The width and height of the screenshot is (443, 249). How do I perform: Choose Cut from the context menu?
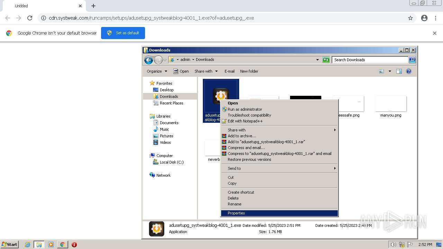point(279,177)
